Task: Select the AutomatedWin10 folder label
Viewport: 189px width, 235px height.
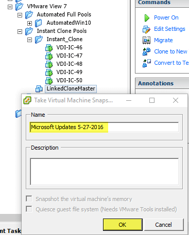Action: (69, 23)
